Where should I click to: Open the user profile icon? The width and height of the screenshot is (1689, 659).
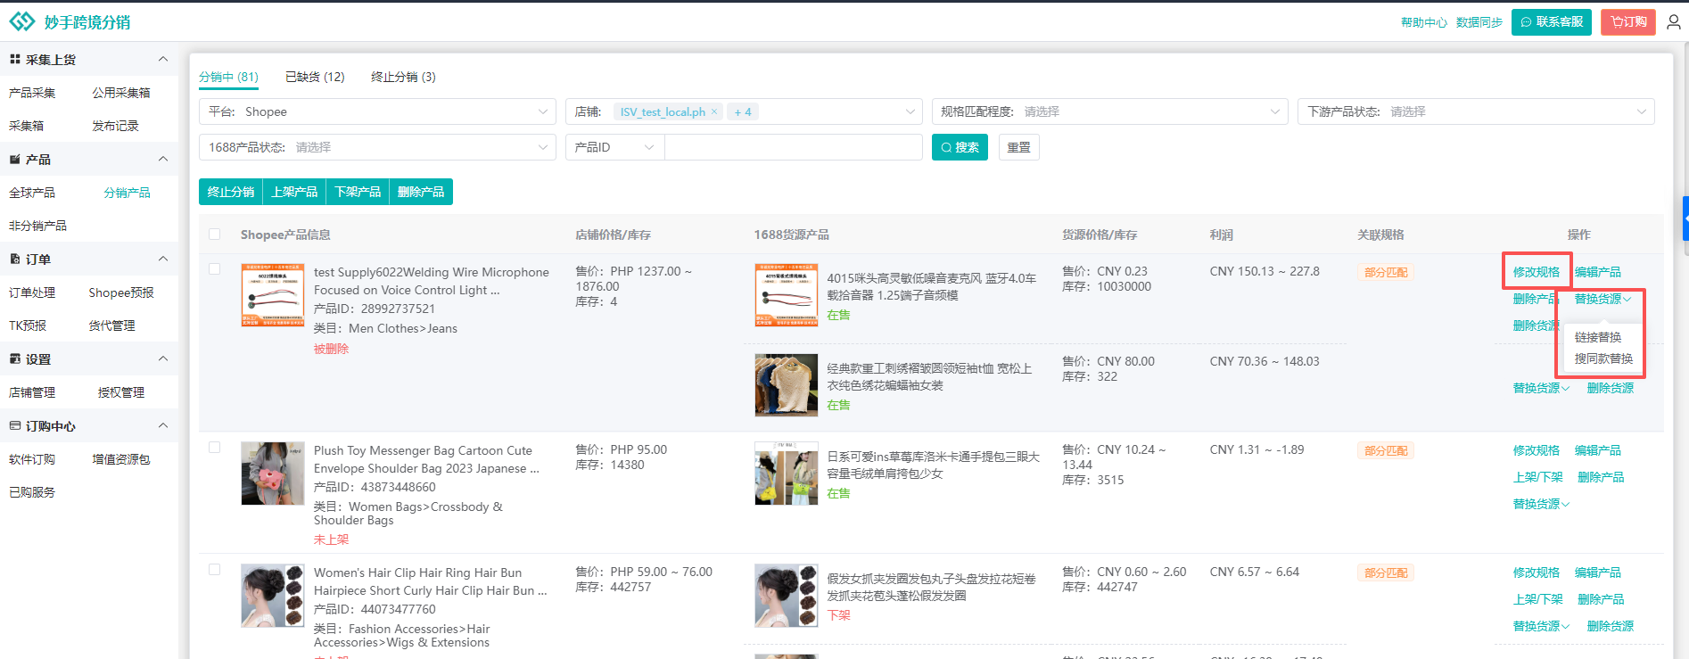click(1673, 22)
